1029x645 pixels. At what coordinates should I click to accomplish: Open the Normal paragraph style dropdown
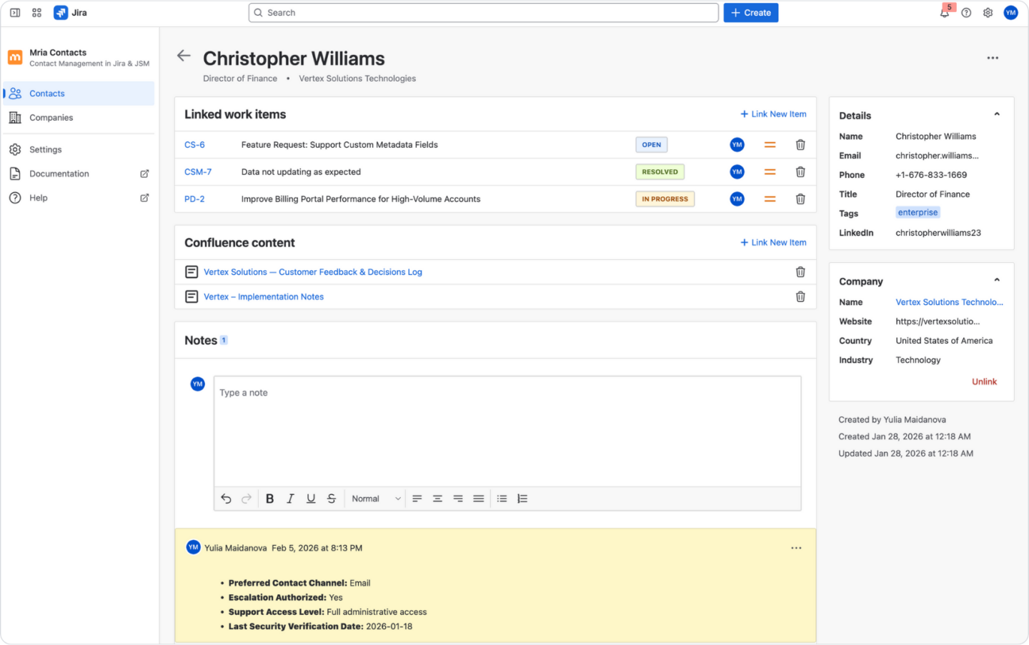[374, 499]
